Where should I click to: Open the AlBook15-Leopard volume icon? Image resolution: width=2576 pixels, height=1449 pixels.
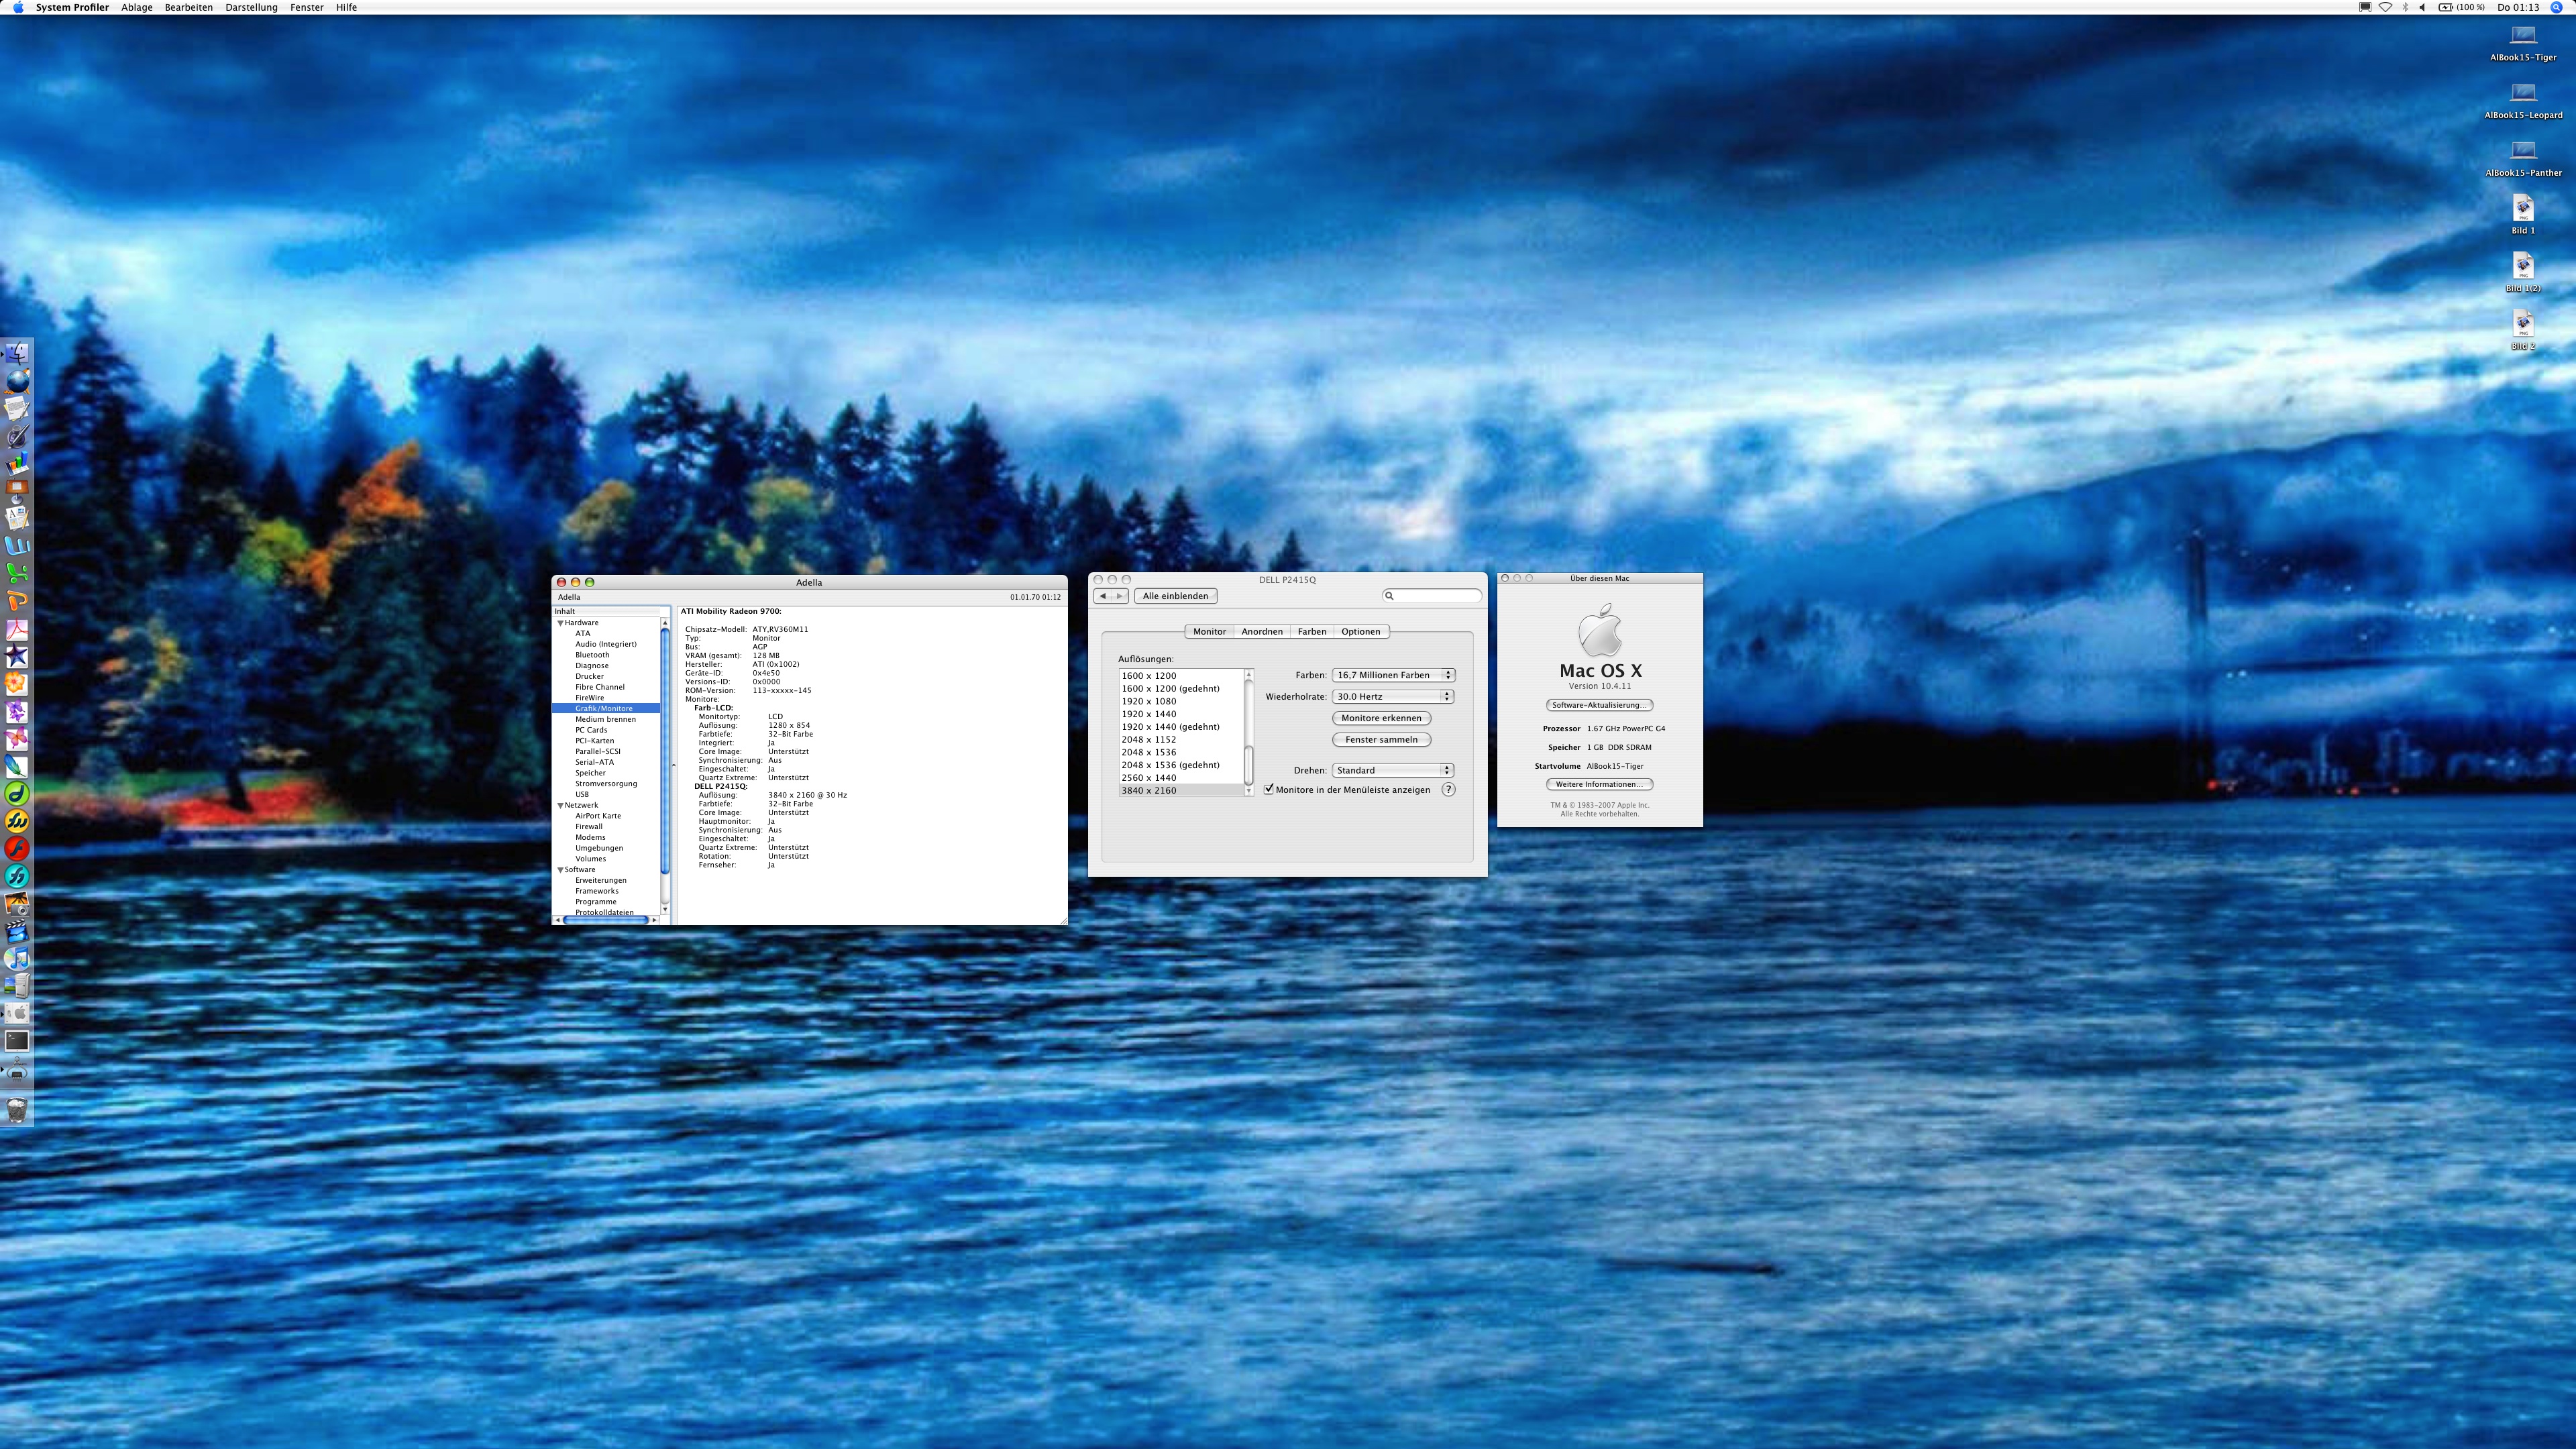pos(2523,95)
